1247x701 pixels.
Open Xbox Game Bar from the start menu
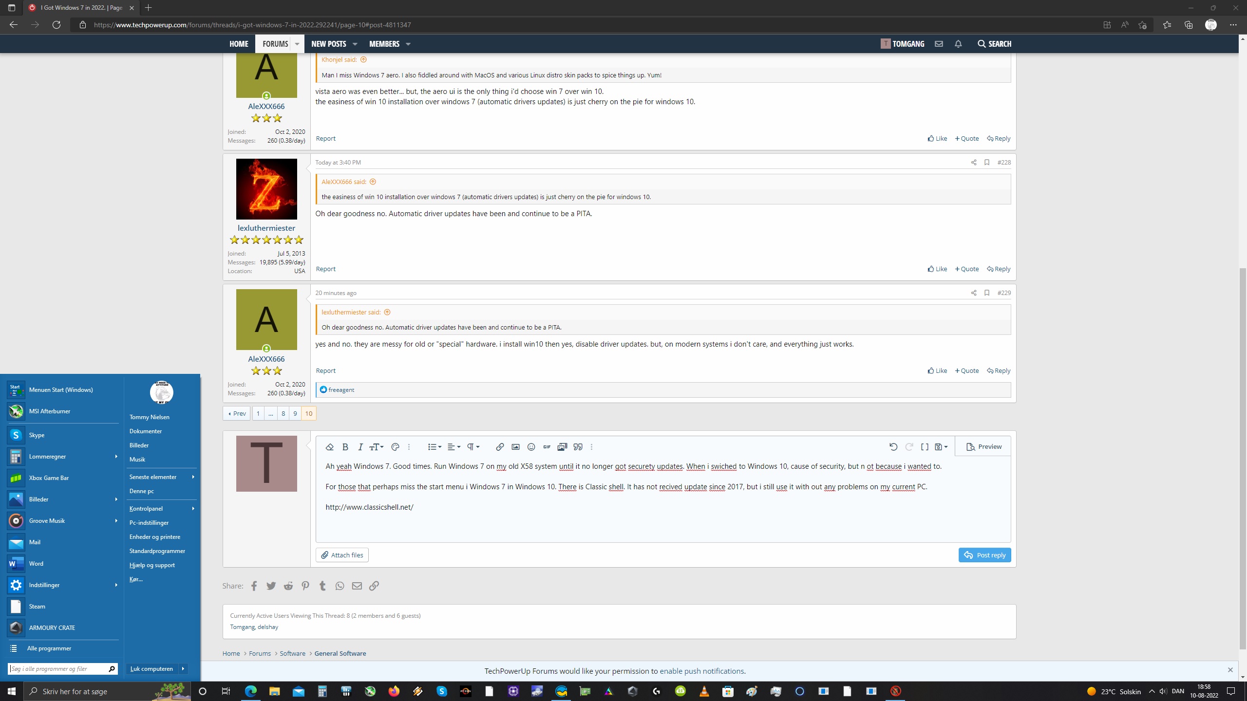click(x=63, y=478)
